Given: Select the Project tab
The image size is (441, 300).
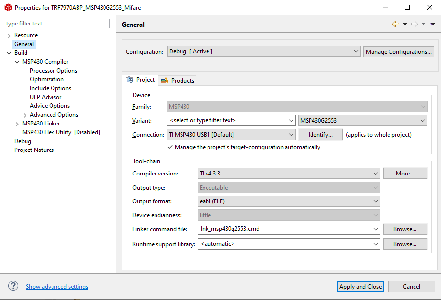Looking at the screenshot, I should point(140,80).
